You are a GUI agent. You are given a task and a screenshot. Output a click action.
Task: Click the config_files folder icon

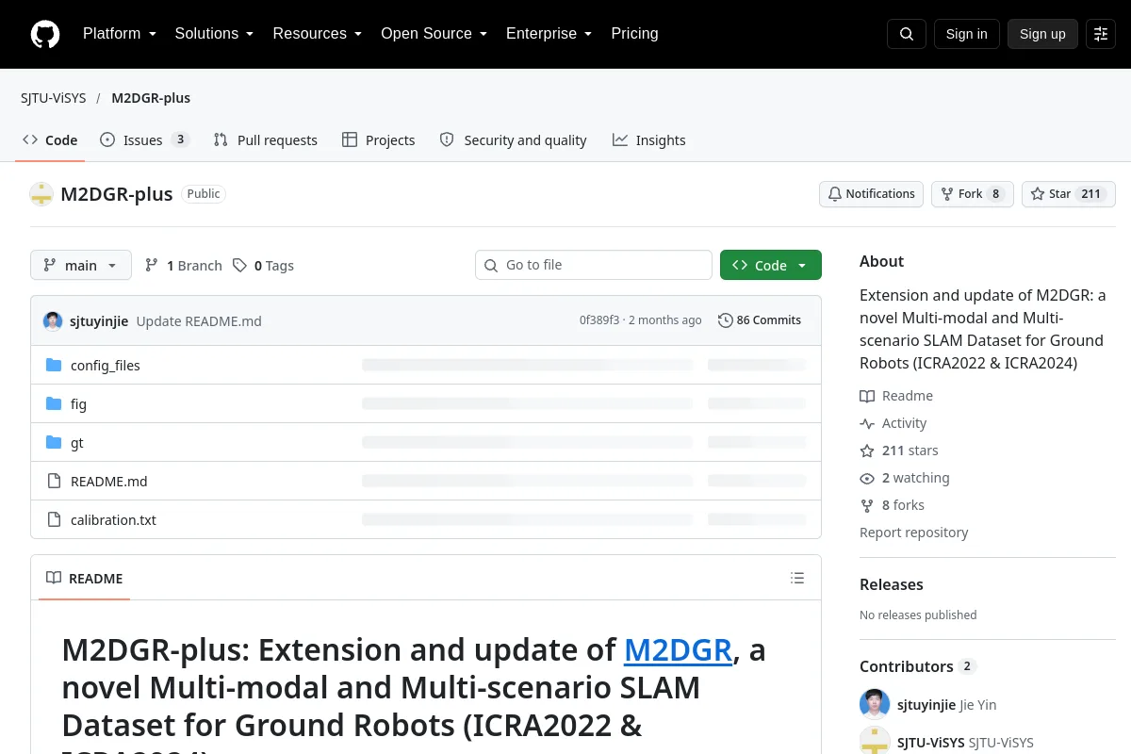pyautogui.click(x=54, y=365)
